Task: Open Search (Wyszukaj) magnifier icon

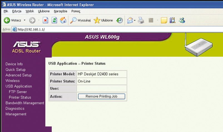Action: (73, 21)
